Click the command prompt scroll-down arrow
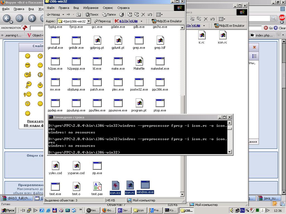This screenshot has height=214, width=286. 230,152
